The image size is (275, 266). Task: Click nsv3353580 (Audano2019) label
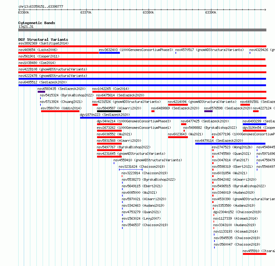click(x=234, y=205)
